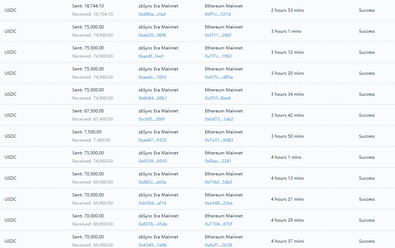Open source transaction 0xa447...9322
The height and width of the screenshot is (248, 395).
coord(153,140)
